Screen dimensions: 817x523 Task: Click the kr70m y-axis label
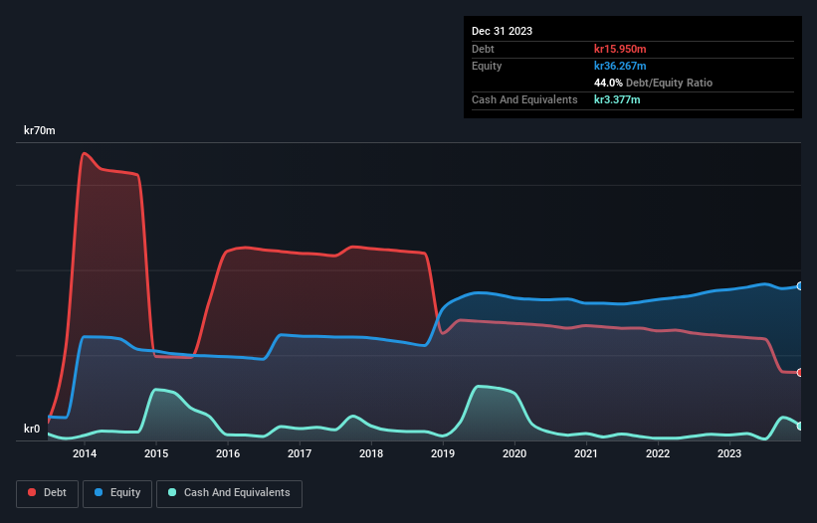(40, 130)
